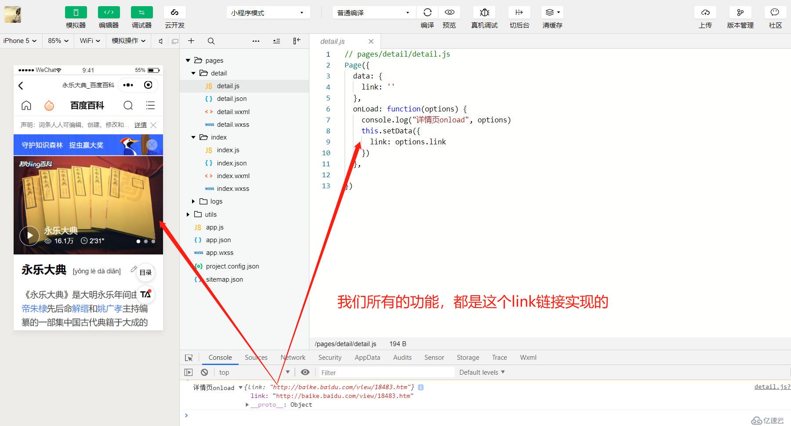Screen dimensions: 791x426
Task: Toggle the console sidebar icon
Action: [x=189, y=372]
